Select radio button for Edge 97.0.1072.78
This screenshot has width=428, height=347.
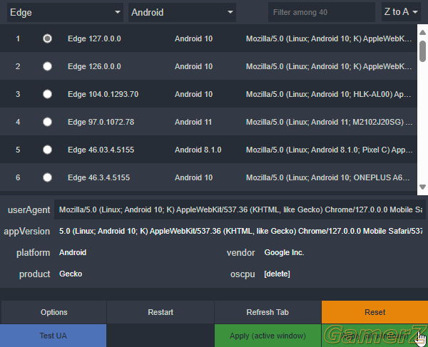[x=47, y=122]
